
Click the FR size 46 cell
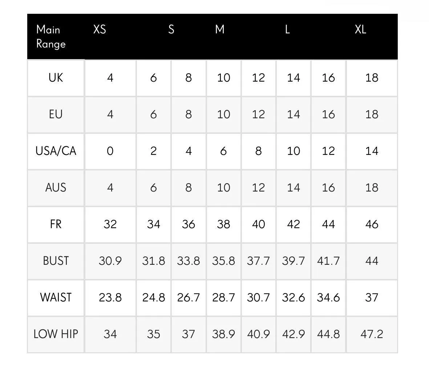[372, 224]
